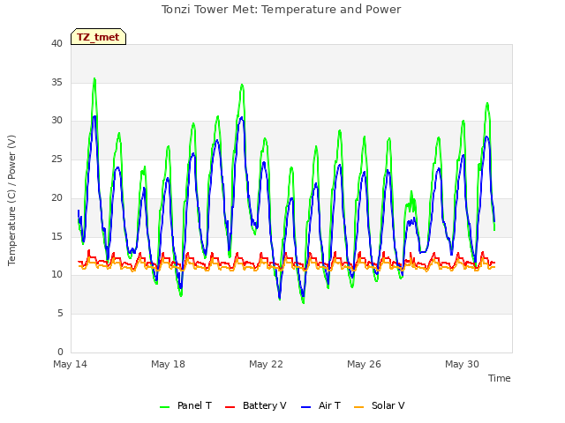
Task: Click the 'May 14' x-axis tick label
Action: (x=71, y=364)
